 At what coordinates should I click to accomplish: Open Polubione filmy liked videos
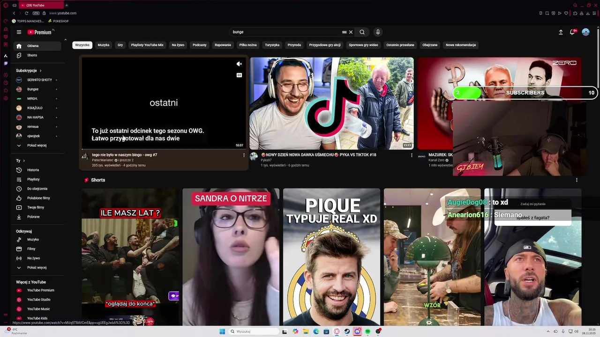pos(37,198)
